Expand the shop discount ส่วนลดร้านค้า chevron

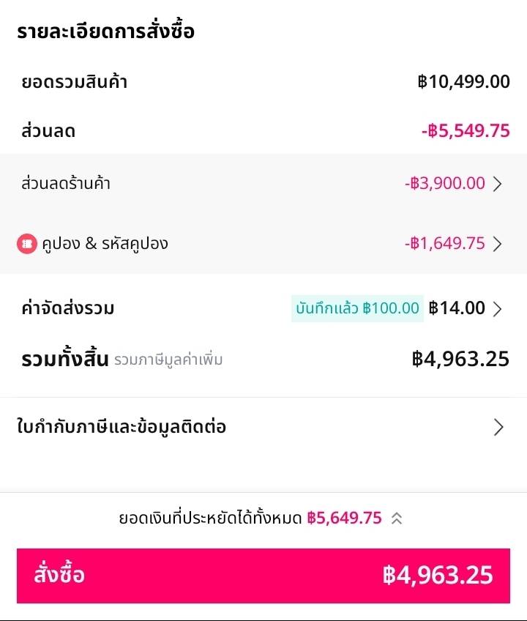[x=498, y=184]
